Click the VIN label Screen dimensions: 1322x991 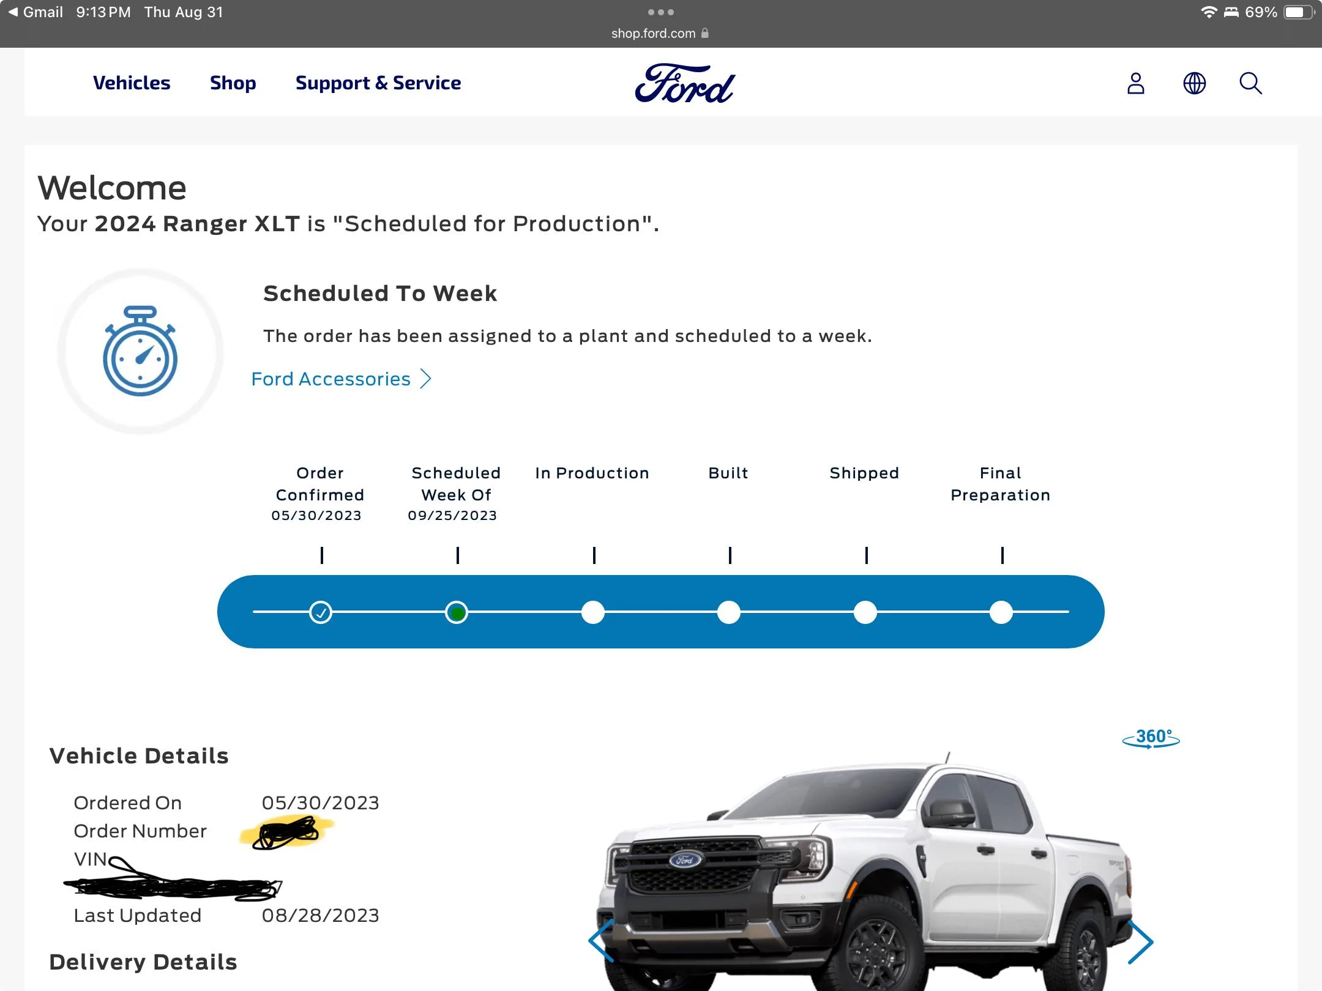click(x=90, y=859)
